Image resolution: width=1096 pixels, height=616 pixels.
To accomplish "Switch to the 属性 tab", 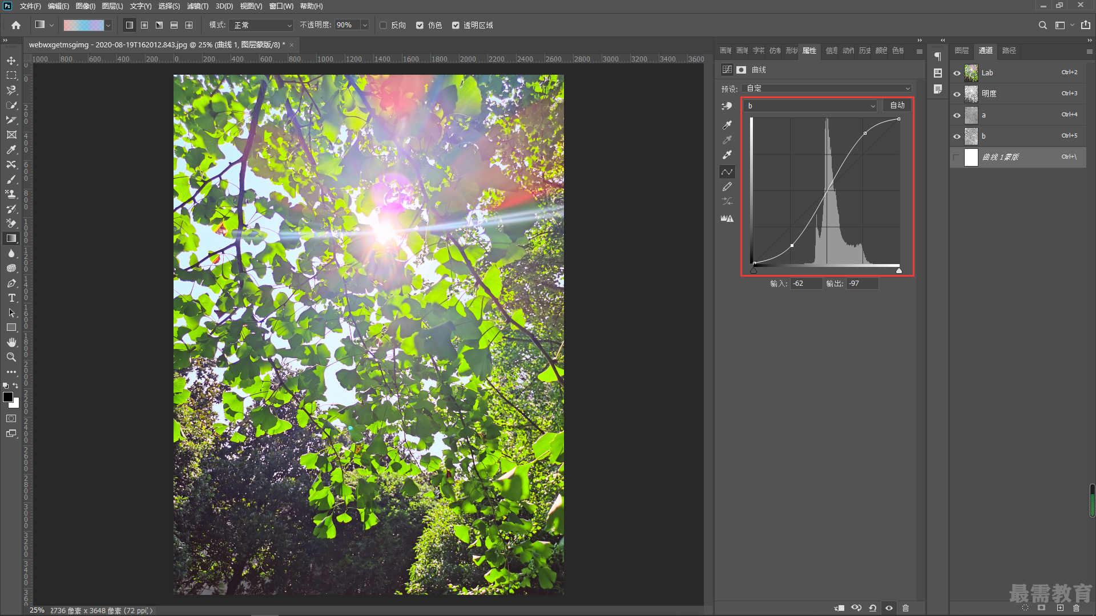I will click(809, 51).
